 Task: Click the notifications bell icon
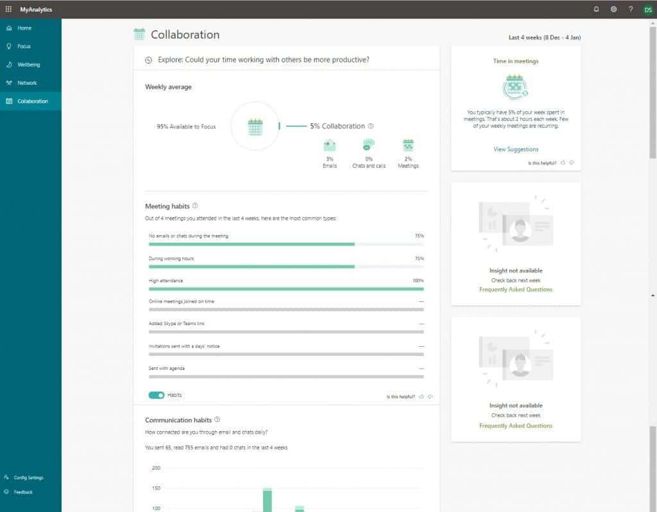click(x=596, y=9)
